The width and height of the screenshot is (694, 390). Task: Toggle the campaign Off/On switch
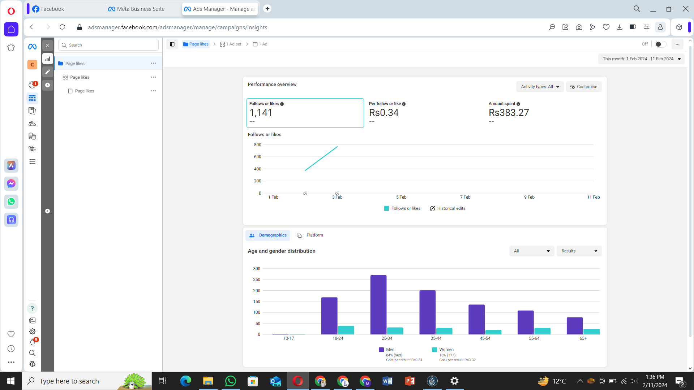pyautogui.click(x=660, y=44)
